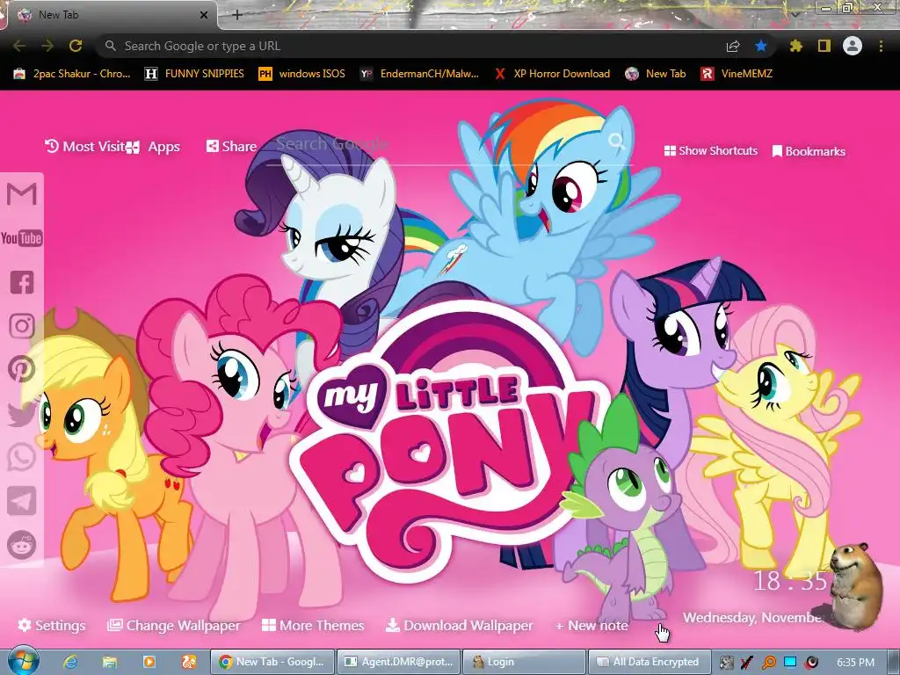The height and width of the screenshot is (675, 900).
Task: Switch to Agent.DMR@prot... taskbar window
Action: 398,662
